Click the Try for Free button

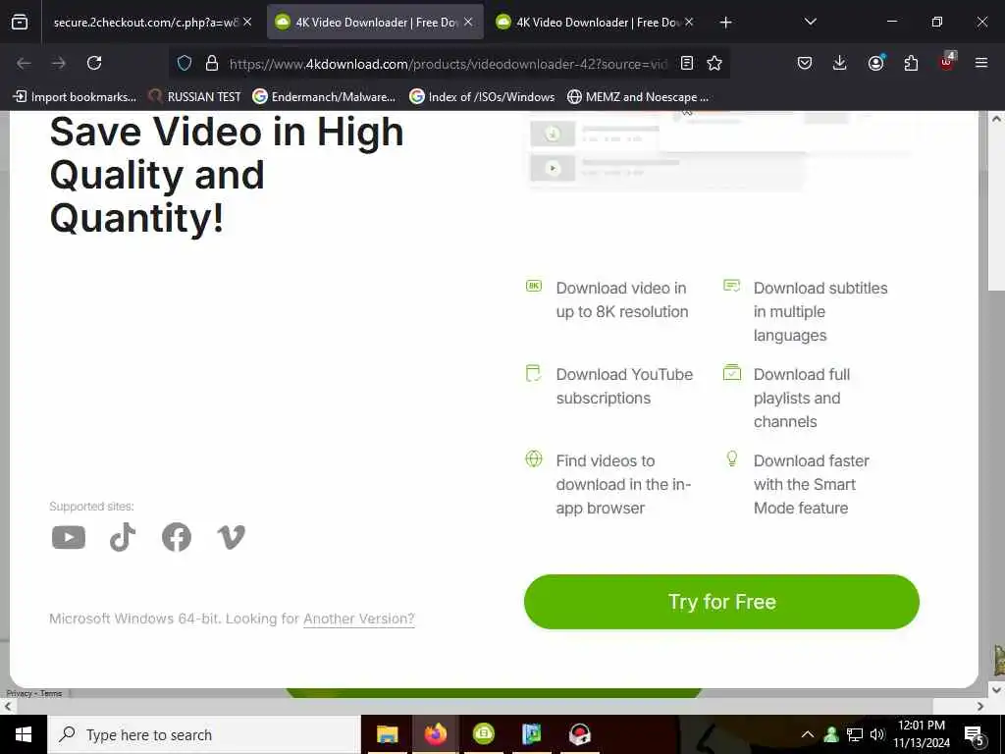721,602
